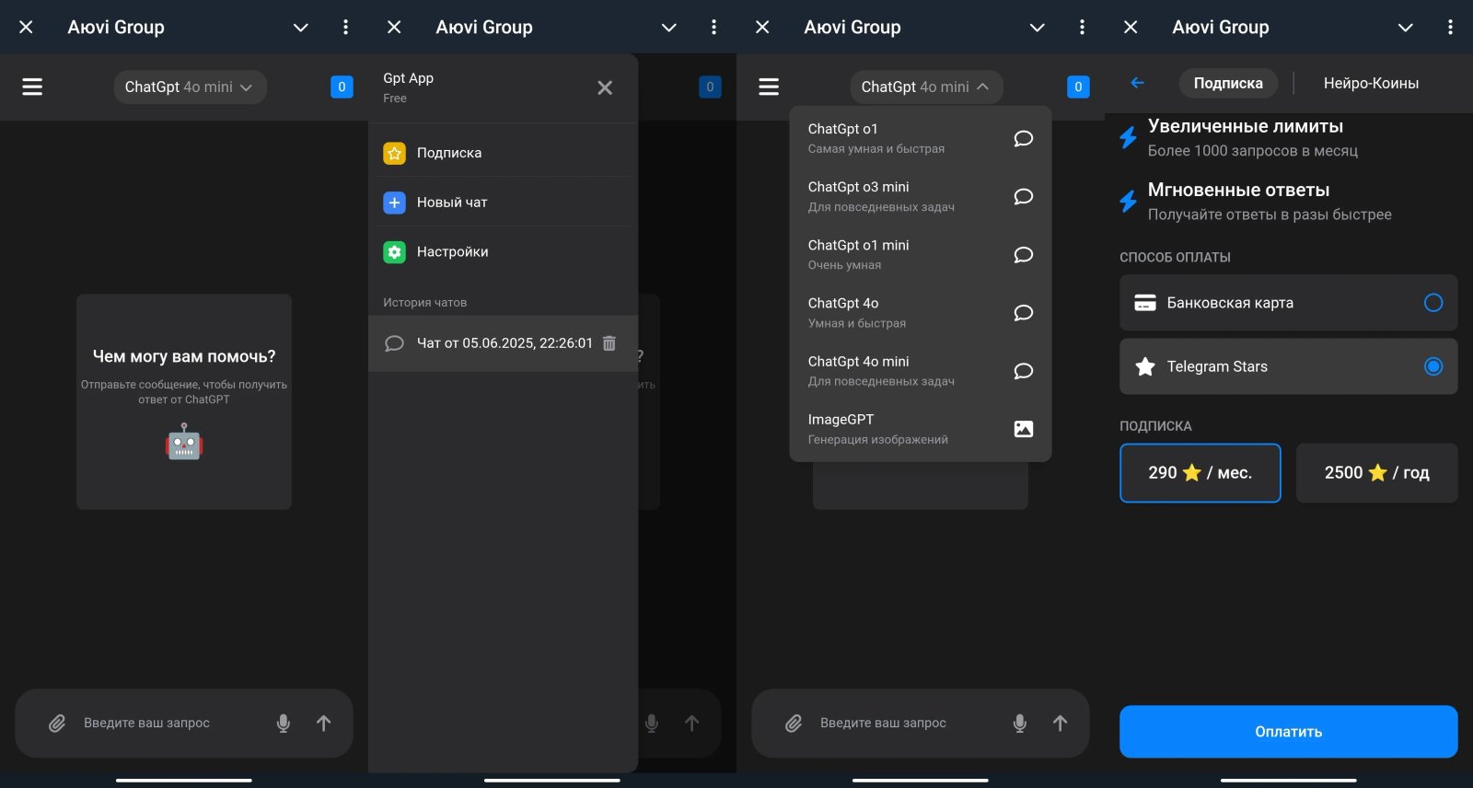
Task: Click the blue 0 counter badge in third screen
Action: pyautogui.click(x=1078, y=87)
